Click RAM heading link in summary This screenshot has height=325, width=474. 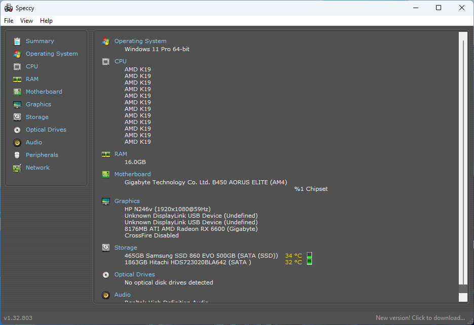tap(121, 154)
